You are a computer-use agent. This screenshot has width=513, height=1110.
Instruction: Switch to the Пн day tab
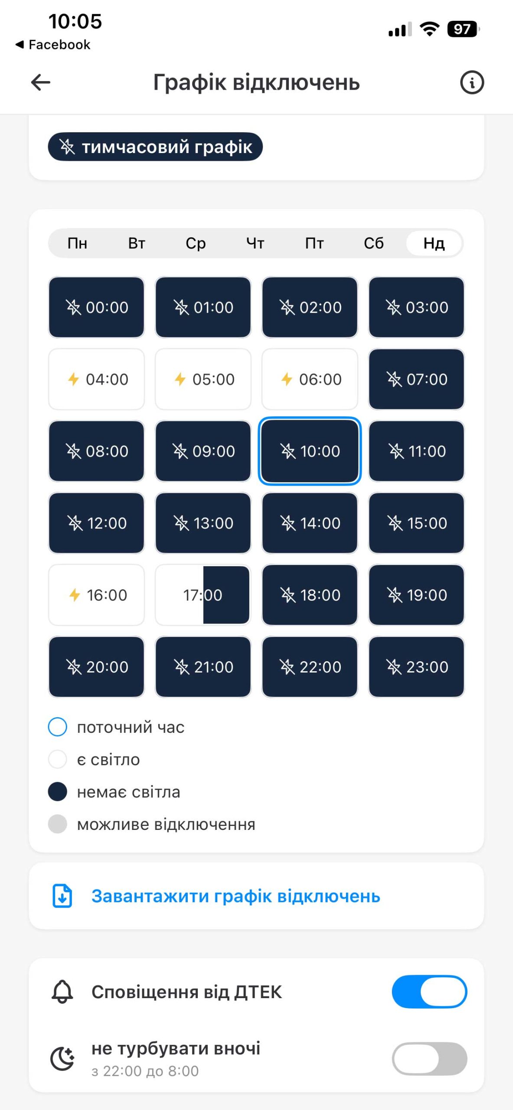[x=77, y=243]
